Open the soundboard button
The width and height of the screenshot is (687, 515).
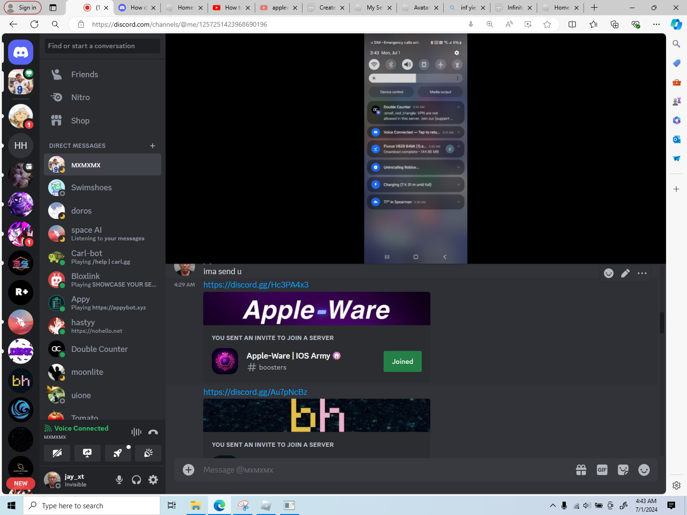tap(148, 453)
